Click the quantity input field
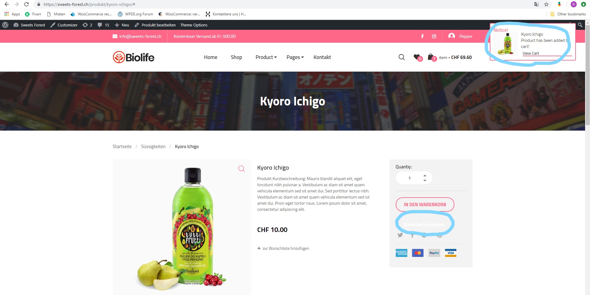 pos(410,178)
